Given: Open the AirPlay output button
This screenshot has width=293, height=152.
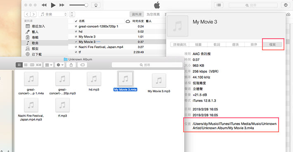Looking at the screenshot, I should 96,5.
